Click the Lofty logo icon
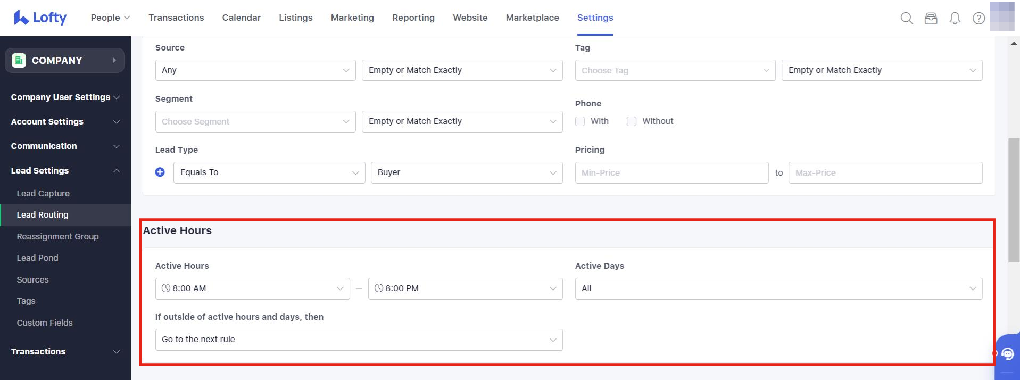Screen dimensions: 1020x380 pos(21,18)
